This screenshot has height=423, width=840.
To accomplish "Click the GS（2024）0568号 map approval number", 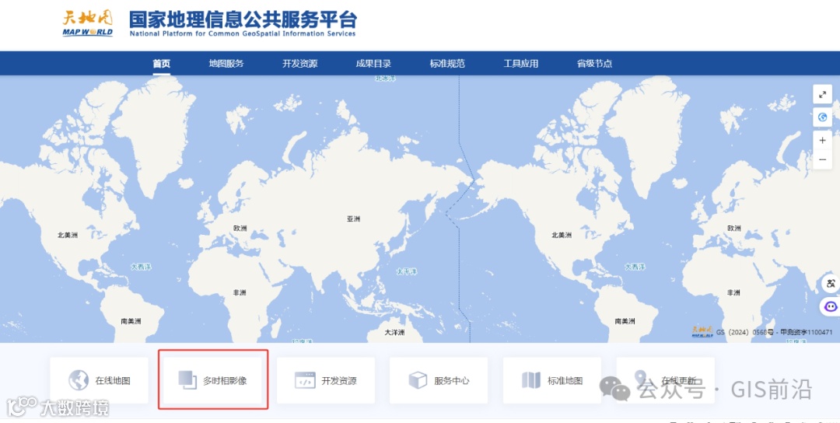I will coord(745,333).
